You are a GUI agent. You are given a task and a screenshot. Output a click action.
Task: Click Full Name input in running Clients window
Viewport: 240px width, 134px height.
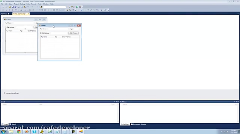tap(58, 29)
